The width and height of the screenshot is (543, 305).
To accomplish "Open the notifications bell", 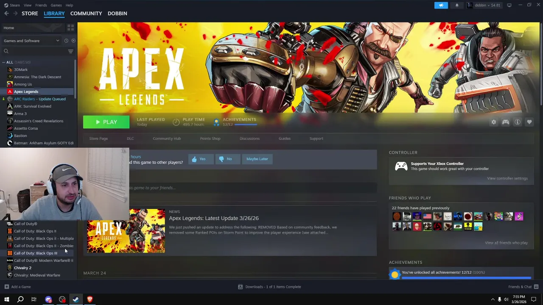I will [x=457, y=5].
